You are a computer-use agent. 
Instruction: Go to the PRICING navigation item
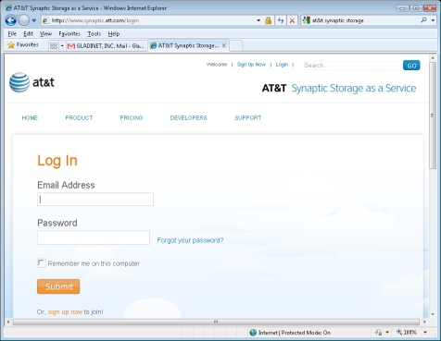pos(132,117)
